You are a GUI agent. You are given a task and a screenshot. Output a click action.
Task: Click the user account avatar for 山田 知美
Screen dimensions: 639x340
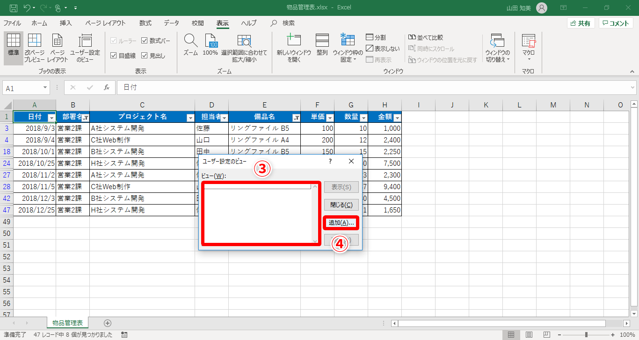542,7
